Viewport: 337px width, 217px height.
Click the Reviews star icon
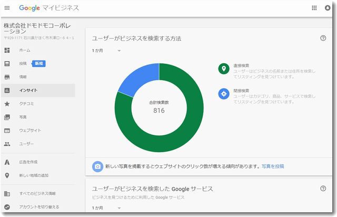pos(7,104)
